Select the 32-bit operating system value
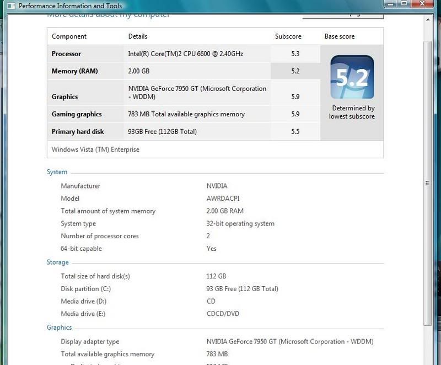The image size is (441, 365). [240, 223]
